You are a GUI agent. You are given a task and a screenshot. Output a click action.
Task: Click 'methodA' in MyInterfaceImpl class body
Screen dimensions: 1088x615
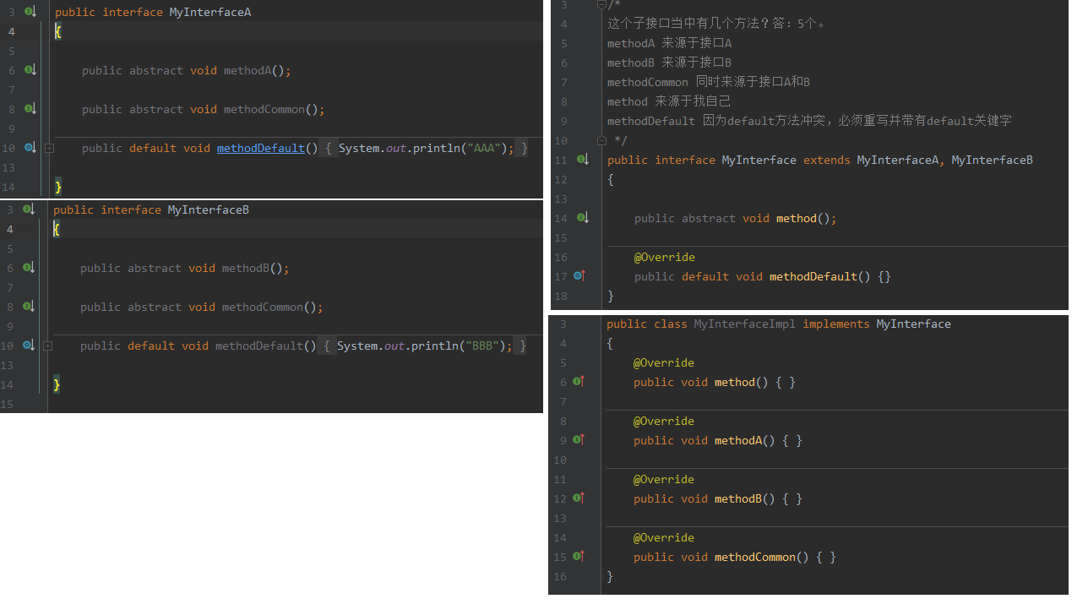pos(738,440)
